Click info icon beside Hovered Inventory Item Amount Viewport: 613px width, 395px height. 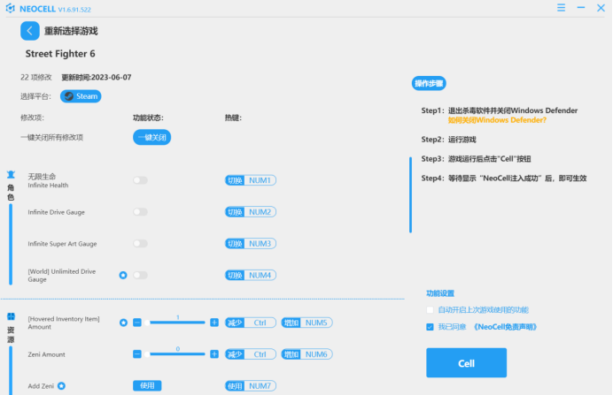click(x=123, y=323)
